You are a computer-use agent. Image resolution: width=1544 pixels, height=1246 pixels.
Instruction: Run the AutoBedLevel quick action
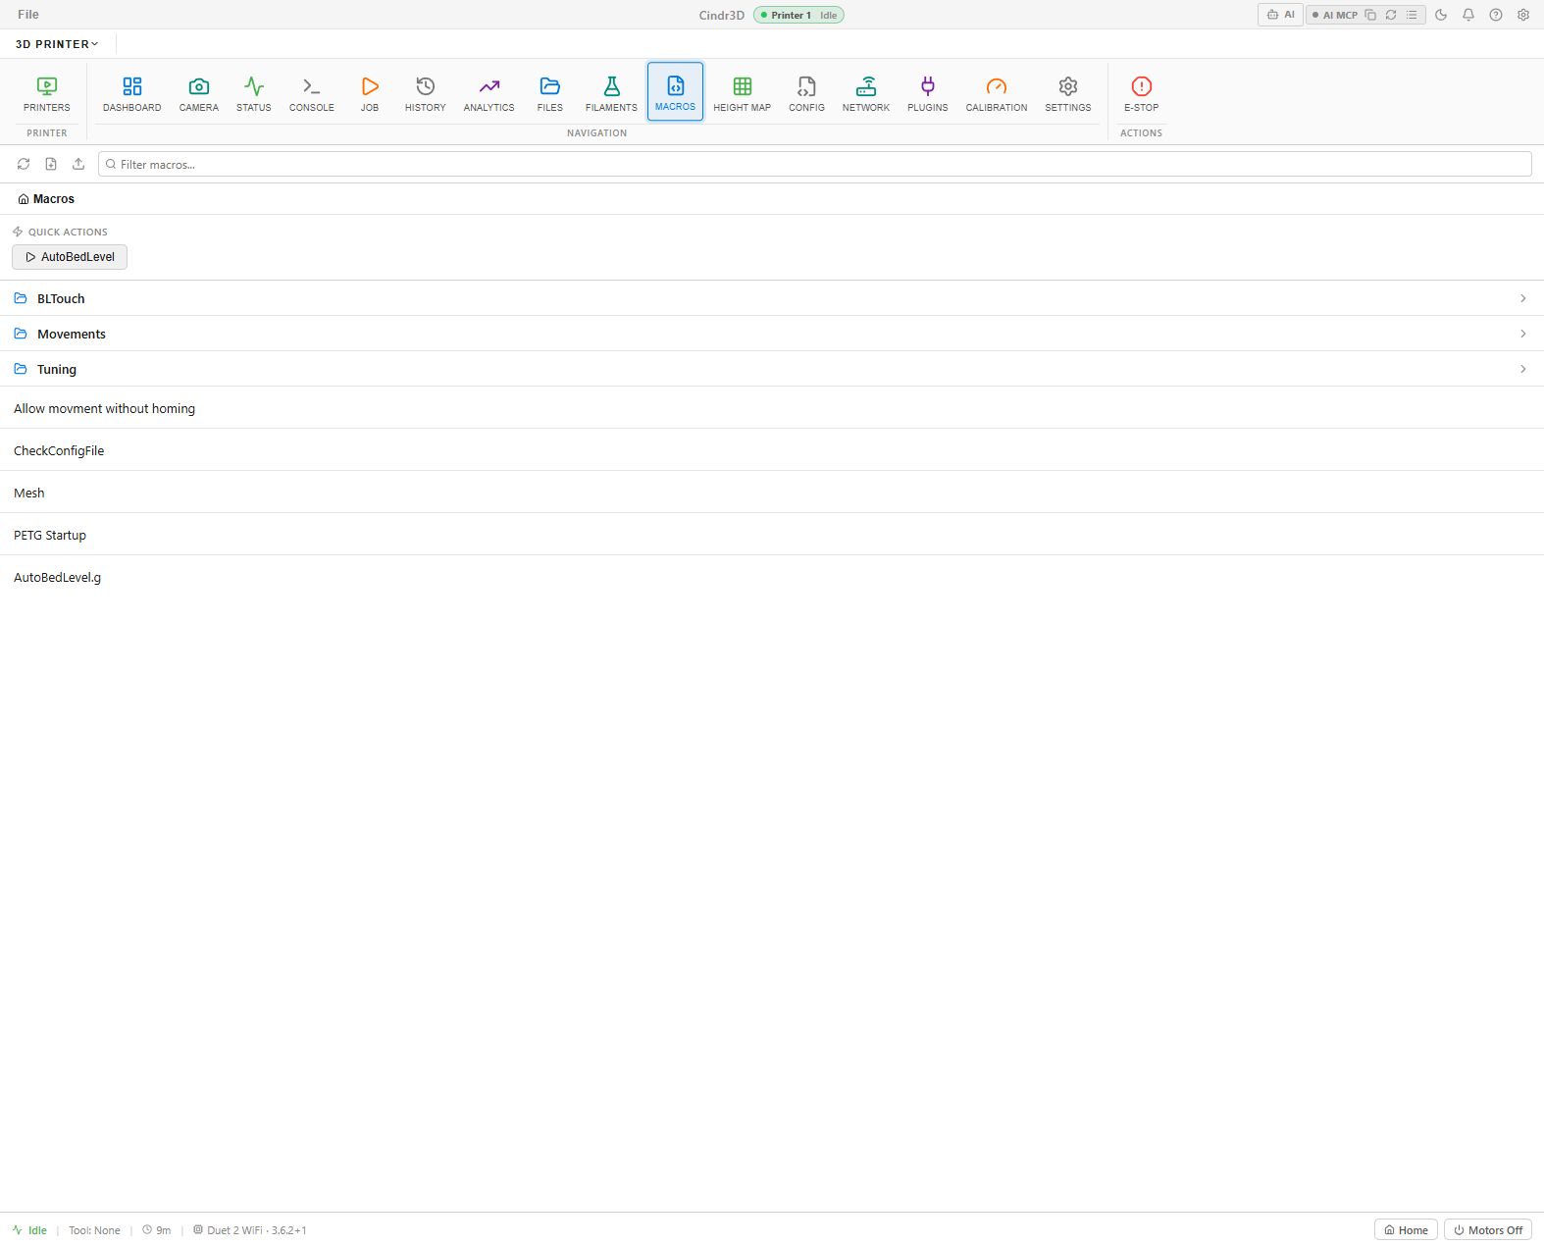(70, 257)
